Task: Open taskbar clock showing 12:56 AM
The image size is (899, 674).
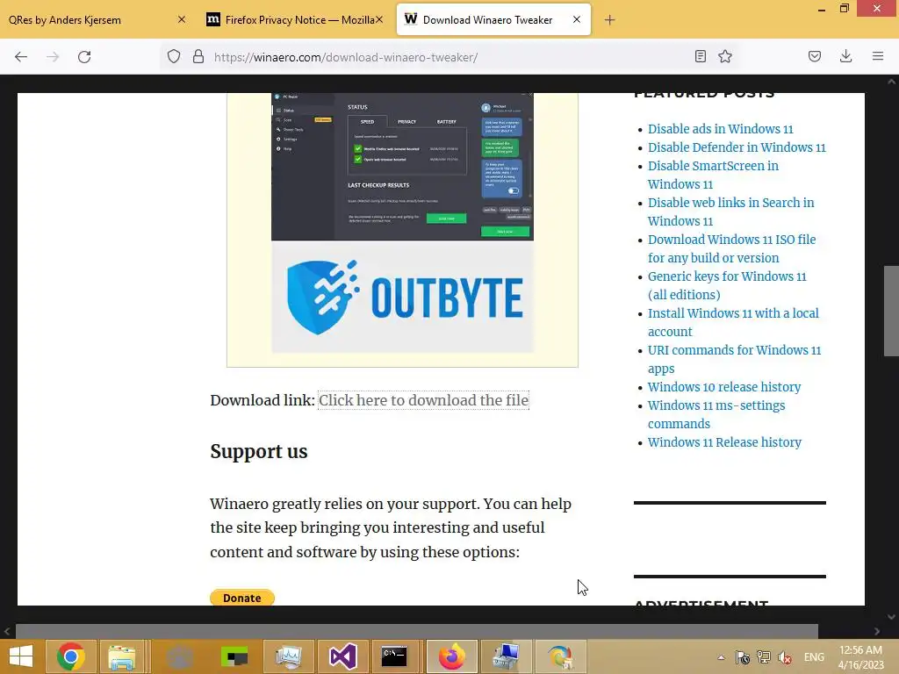Action: (x=860, y=657)
